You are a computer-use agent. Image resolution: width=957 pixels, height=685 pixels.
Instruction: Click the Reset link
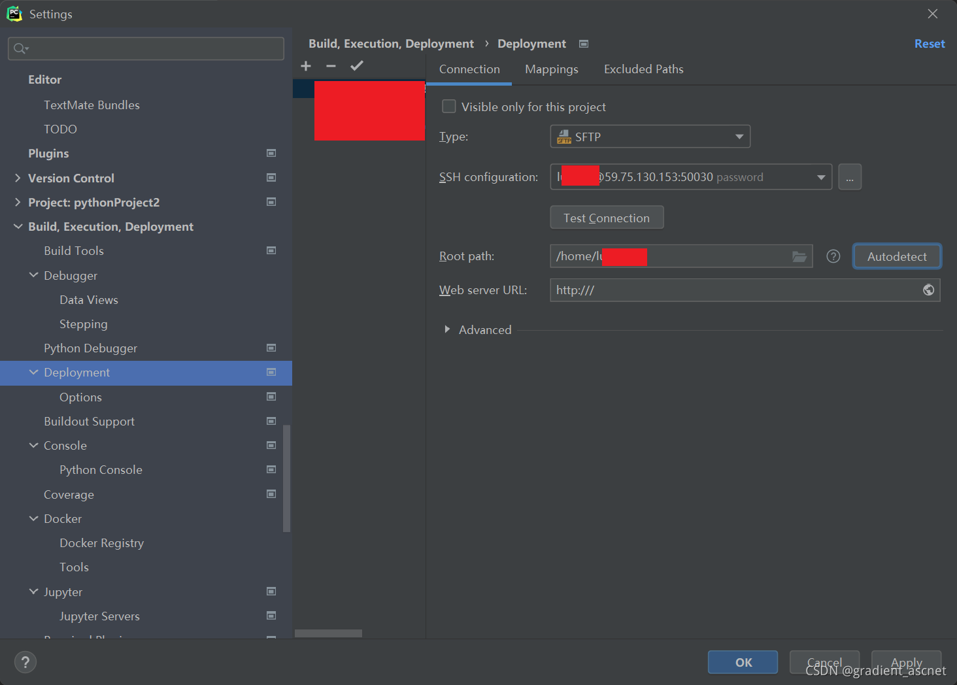click(x=930, y=44)
